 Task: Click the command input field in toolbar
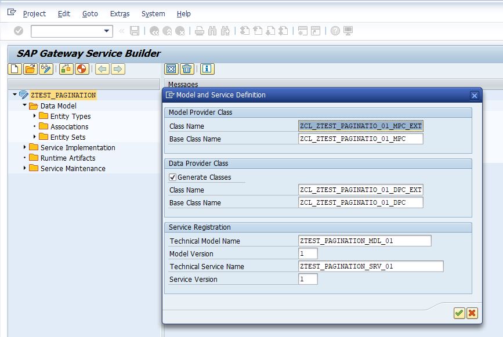tap(67, 31)
